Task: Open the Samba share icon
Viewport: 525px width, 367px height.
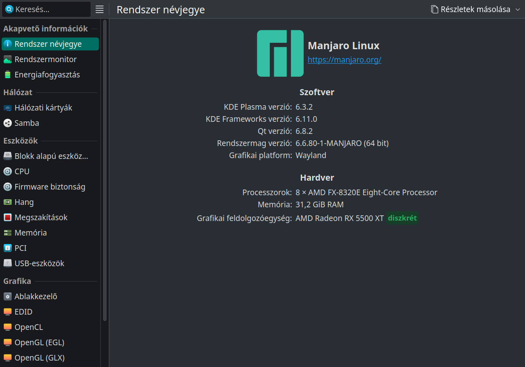Action: click(8, 123)
